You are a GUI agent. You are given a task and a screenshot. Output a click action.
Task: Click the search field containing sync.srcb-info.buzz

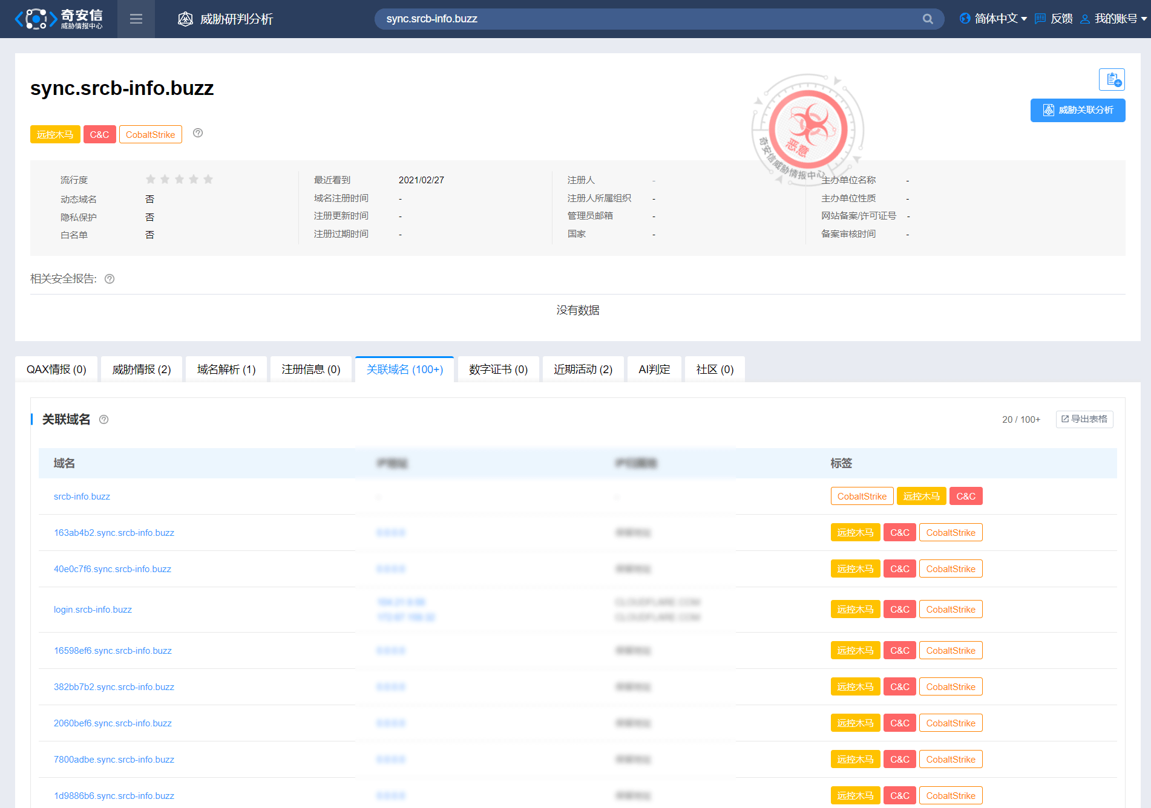point(659,19)
